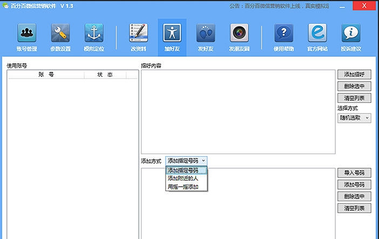
Task: Click the app logo in title bar
Action: tap(5, 5)
